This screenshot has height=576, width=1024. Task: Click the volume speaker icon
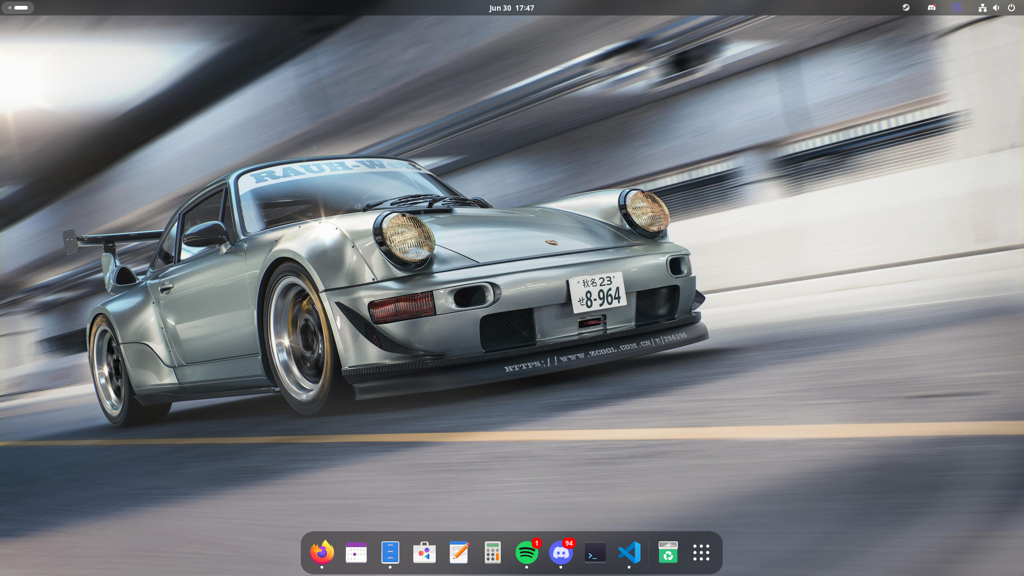996,7
